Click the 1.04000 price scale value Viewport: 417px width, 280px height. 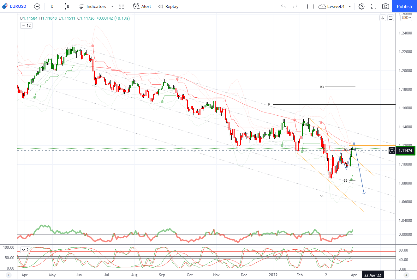[405, 220]
